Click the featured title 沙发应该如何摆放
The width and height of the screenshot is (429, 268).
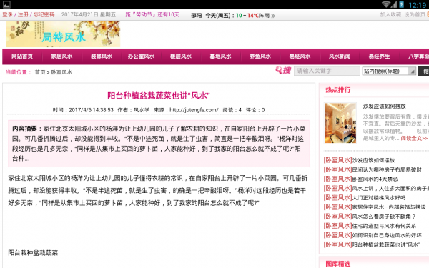pos(384,106)
